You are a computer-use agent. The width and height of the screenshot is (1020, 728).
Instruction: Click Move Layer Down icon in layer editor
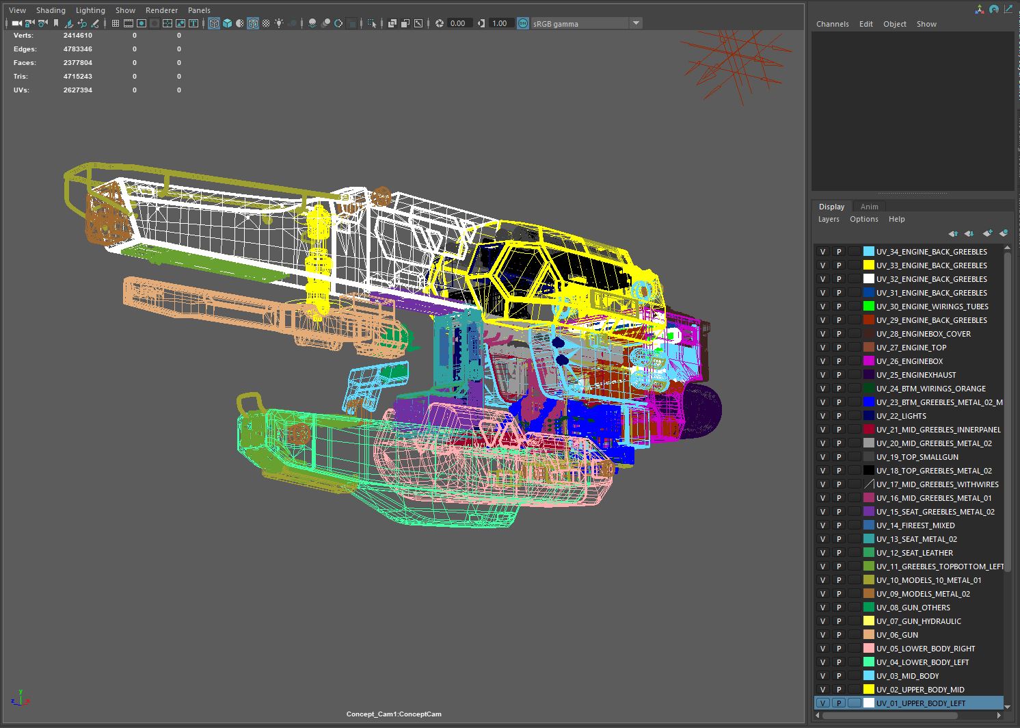tap(969, 233)
